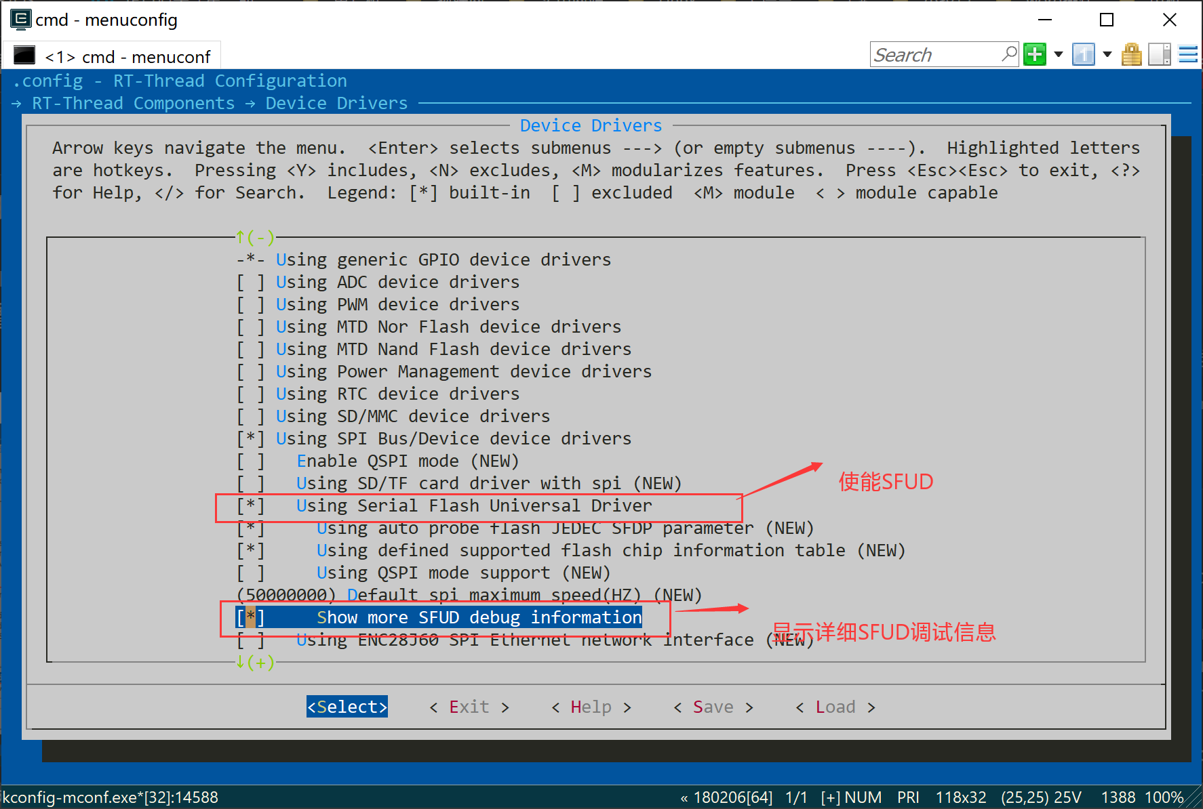Viewport: 1203px width, 809px height.
Task: Click the magnifier icon in the search box
Action: click(1010, 54)
